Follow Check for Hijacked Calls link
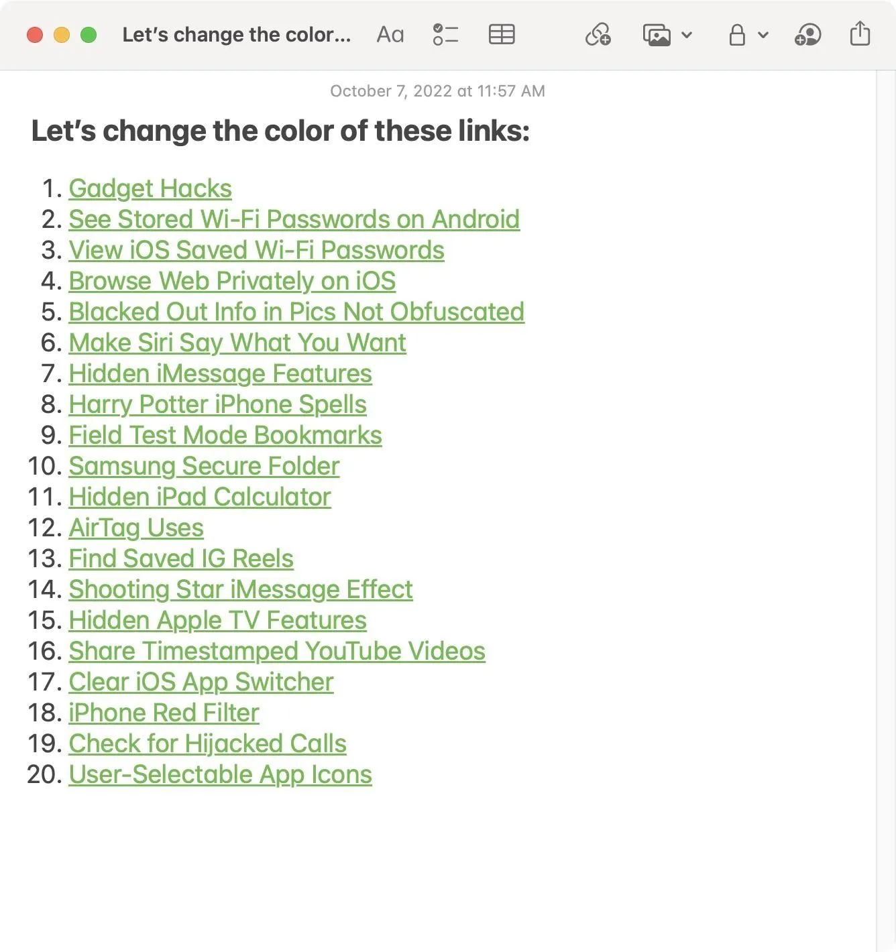The width and height of the screenshot is (896, 952). pyautogui.click(x=207, y=743)
